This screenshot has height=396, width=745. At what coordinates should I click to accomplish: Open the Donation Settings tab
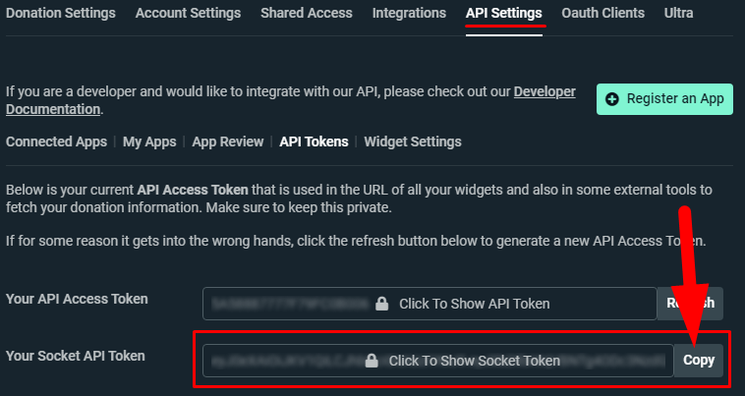pyautogui.click(x=61, y=13)
